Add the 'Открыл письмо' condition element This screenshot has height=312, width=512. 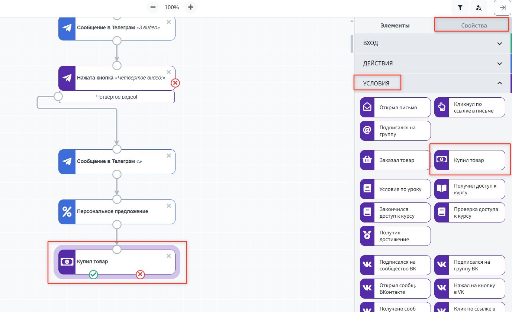[395, 107]
